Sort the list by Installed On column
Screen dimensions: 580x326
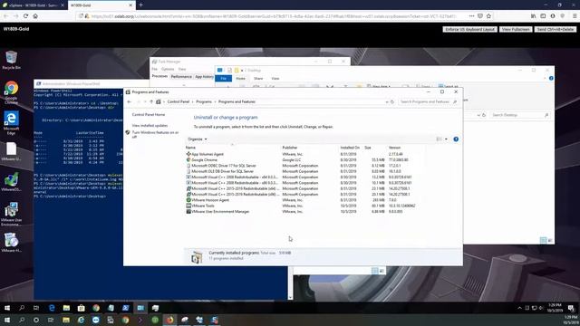350,148
